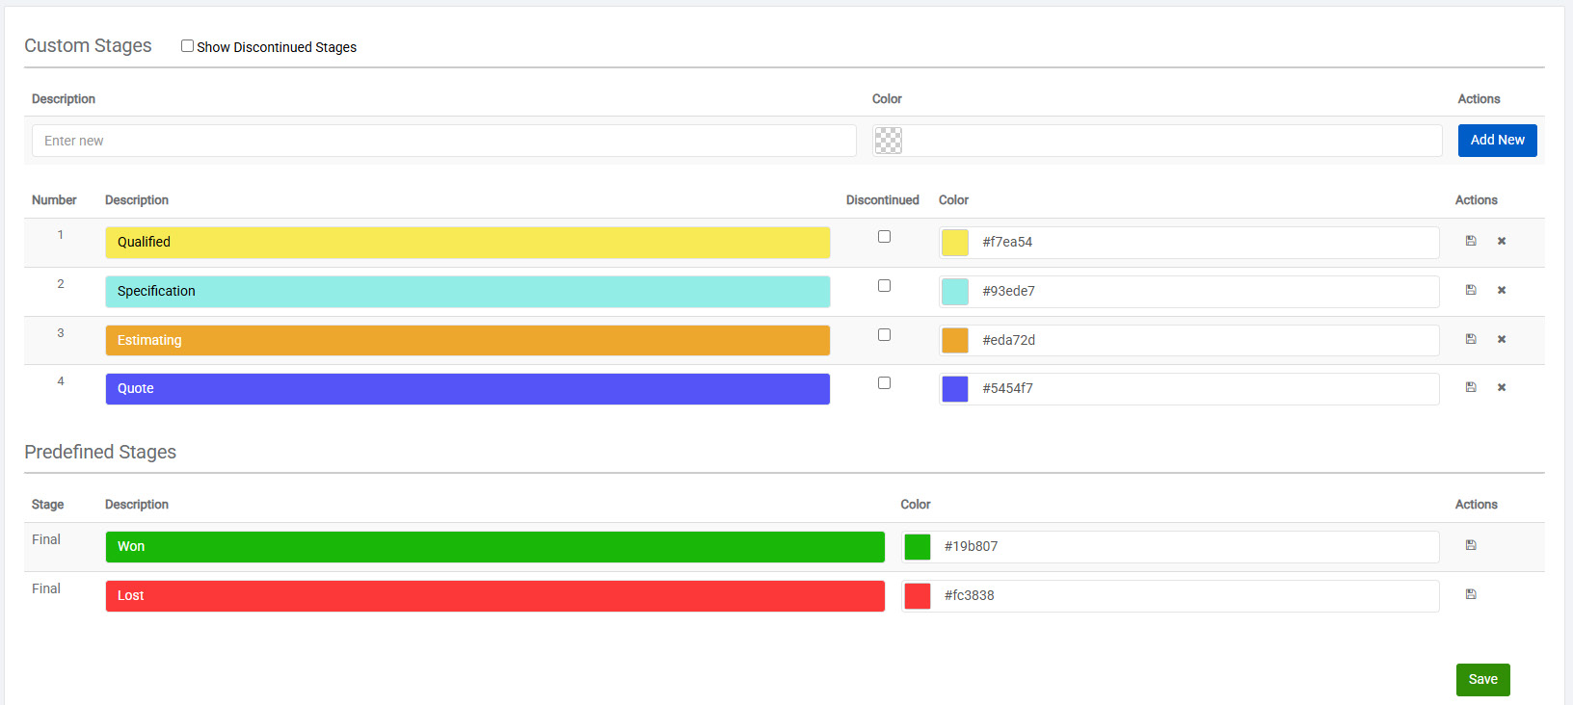Click save icon for Won stage

pos(1471,545)
